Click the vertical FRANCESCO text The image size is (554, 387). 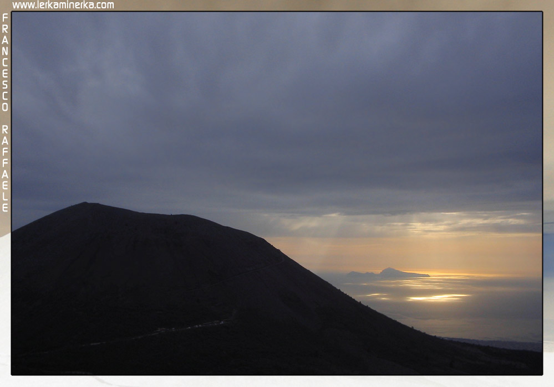[5, 62]
